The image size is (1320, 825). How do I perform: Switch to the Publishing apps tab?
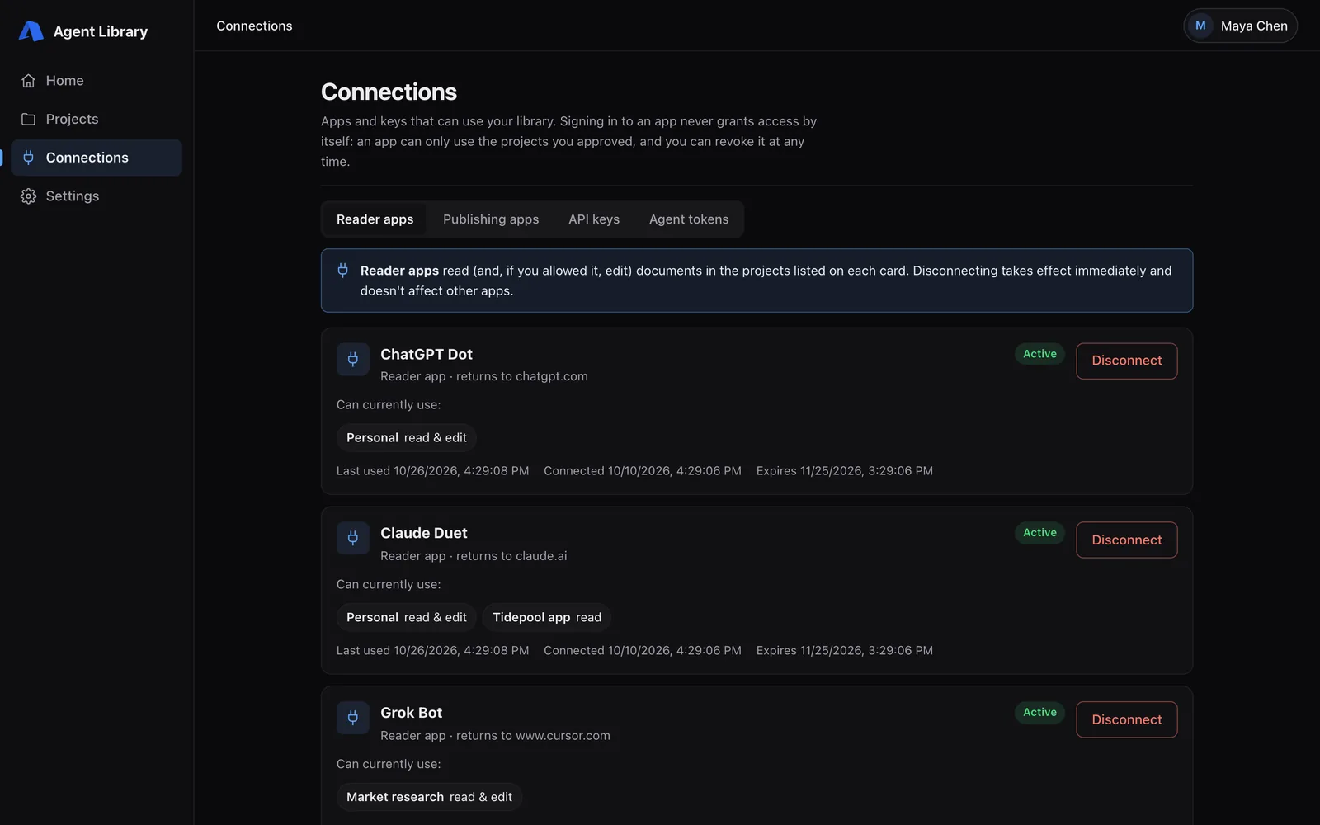[x=491, y=219]
